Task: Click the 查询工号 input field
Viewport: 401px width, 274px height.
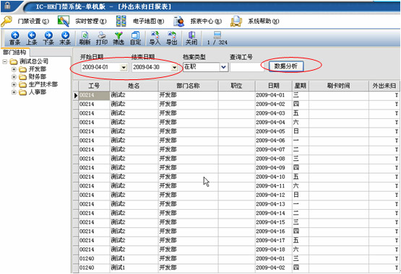Action: [247, 67]
